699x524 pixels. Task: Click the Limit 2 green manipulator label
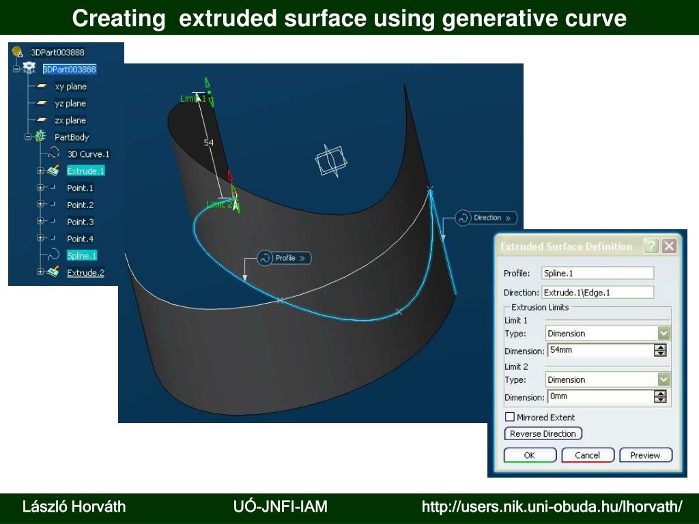click(x=219, y=205)
